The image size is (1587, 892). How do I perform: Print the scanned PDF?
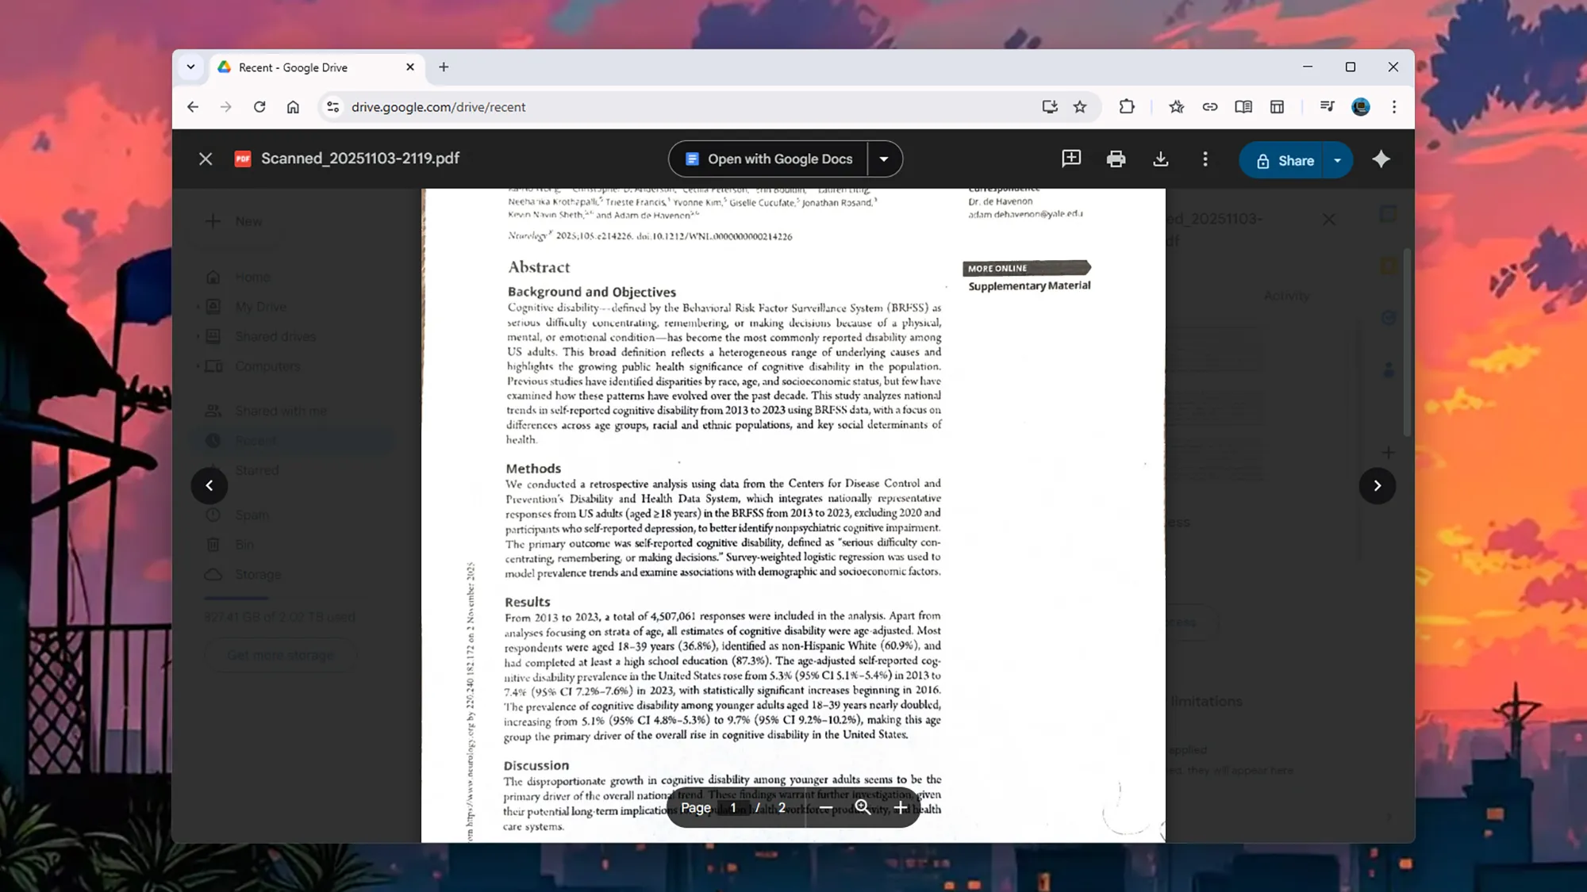1116,159
